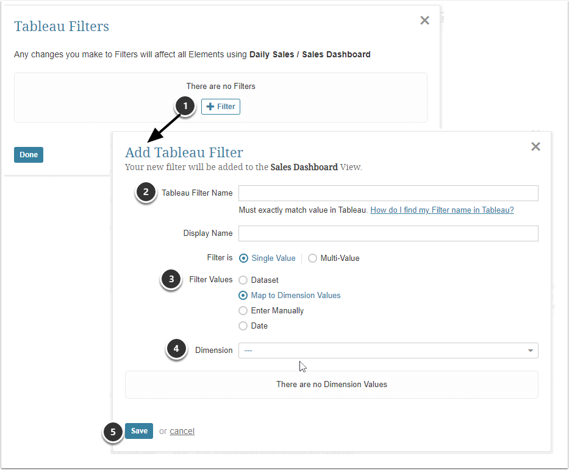Image resolution: width=569 pixels, height=470 pixels.
Task: Save the new Tableau filter
Action: (x=139, y=431)
